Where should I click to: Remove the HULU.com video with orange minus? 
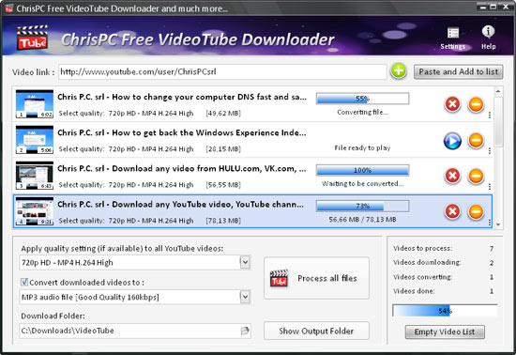[476, 177]
